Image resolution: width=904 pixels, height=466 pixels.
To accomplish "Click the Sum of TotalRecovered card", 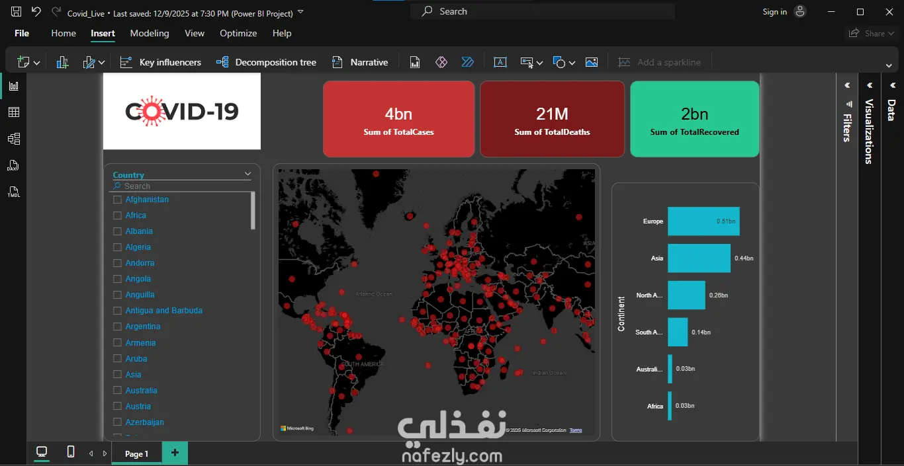I will 695,119.
